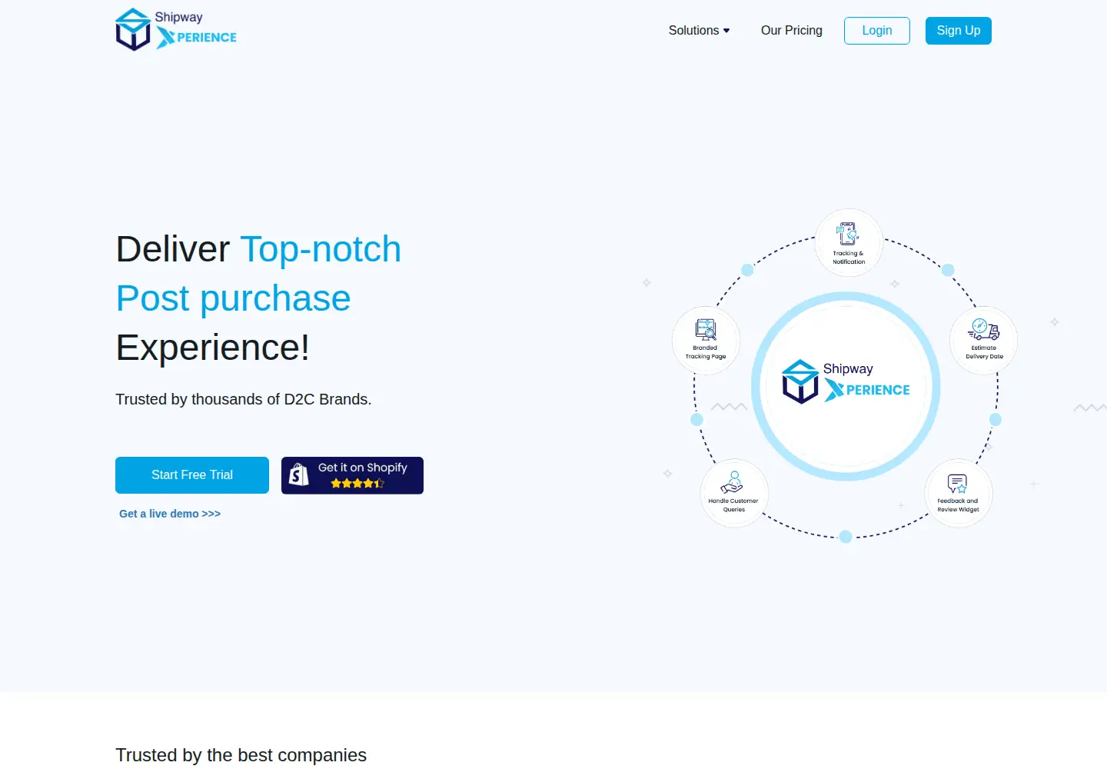The width and height of the screenshot is (1107, 769).
Task: Click the Shopify bag icon on badge
Action: pyautogui.click(x=299, y=475)
